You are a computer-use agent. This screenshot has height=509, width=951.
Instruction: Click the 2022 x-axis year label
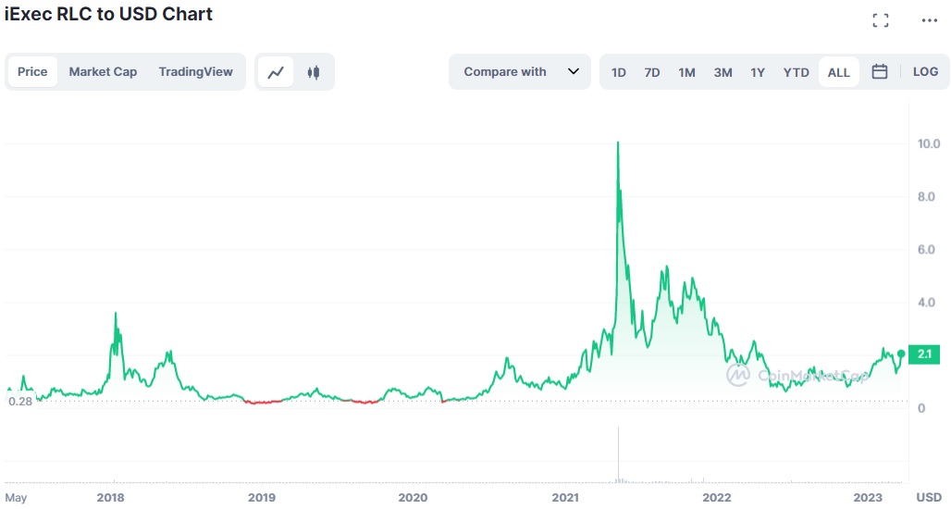[716, 498]
